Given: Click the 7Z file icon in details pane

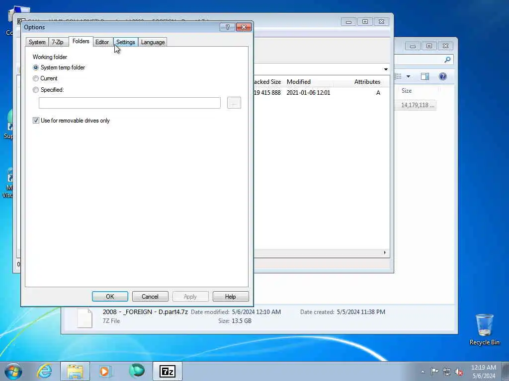Looking at the screenshot, I should click(85, 317).
